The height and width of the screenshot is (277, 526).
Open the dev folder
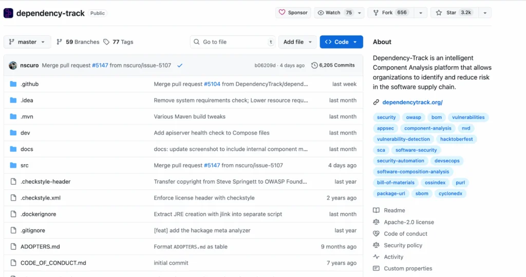tap(25, 133)
